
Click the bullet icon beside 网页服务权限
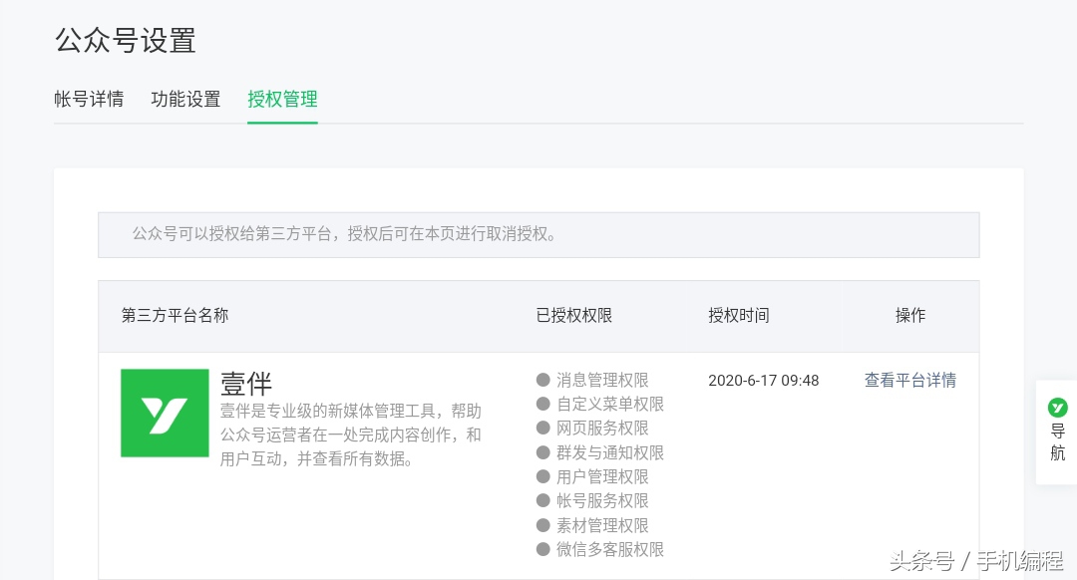(x=542, y=428)
